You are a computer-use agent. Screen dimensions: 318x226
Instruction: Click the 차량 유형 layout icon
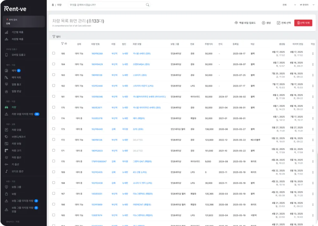coord(6,144)
